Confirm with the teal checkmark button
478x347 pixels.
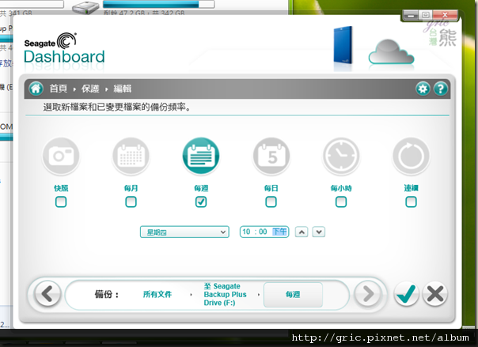point(406,294)
